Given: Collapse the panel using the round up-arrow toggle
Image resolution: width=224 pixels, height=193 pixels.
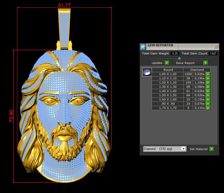Looking at the screenshot, I should [179, 58].
